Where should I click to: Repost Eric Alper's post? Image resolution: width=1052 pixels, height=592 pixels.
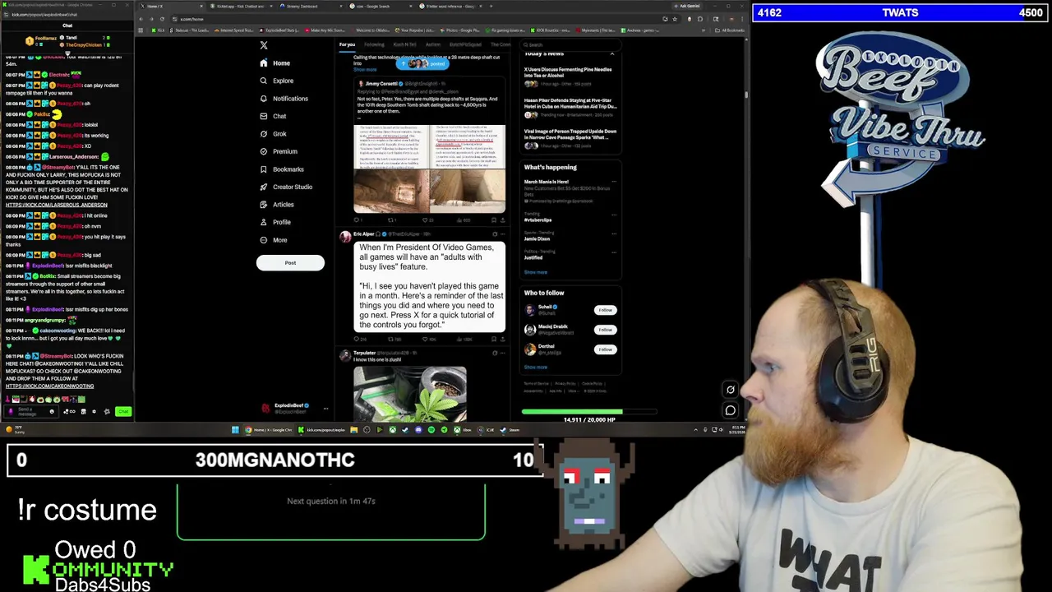point(393,339)
